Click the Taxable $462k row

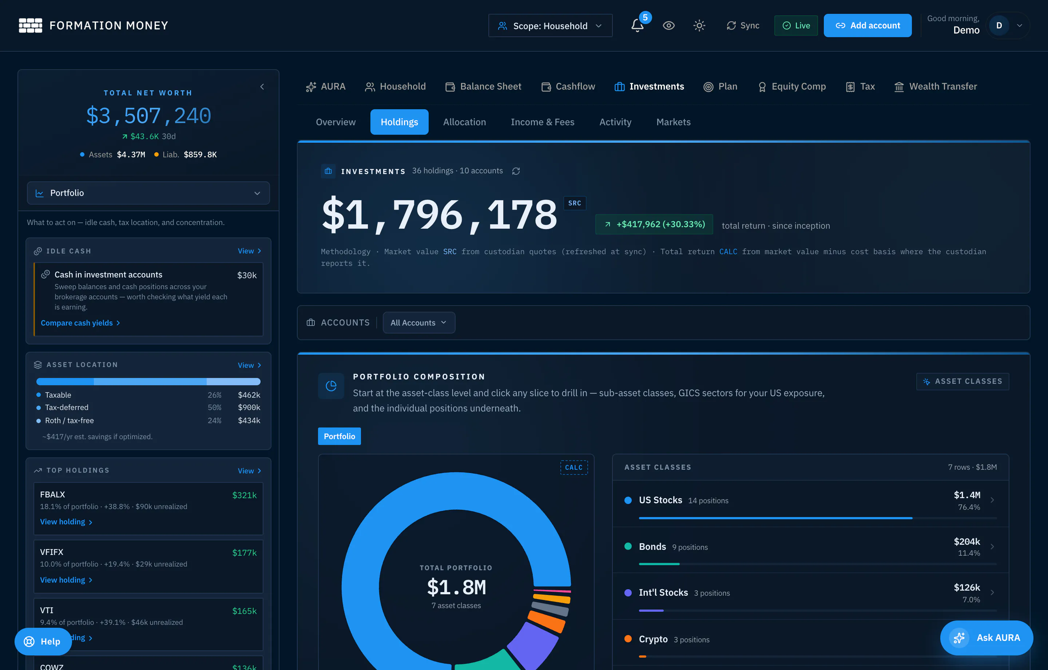pyautogui.click(x=148, y=395)
